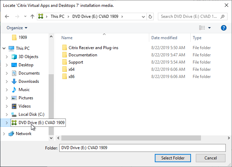Viewport: 232px width, 167px height.
Task: Open the address bar history dropdown
Action: (143, 16)
